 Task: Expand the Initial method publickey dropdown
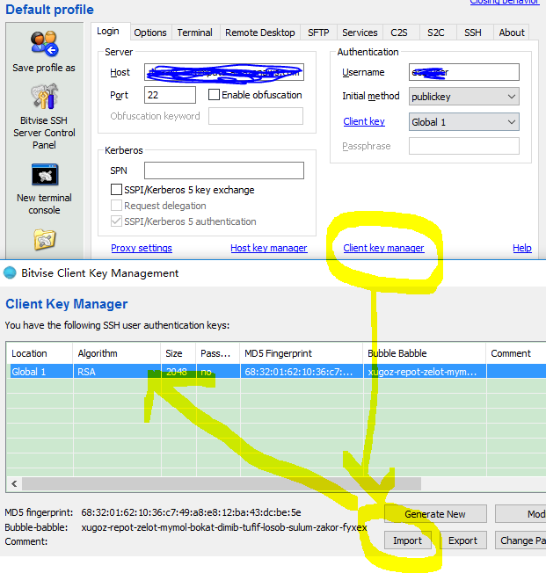(463, 97)
